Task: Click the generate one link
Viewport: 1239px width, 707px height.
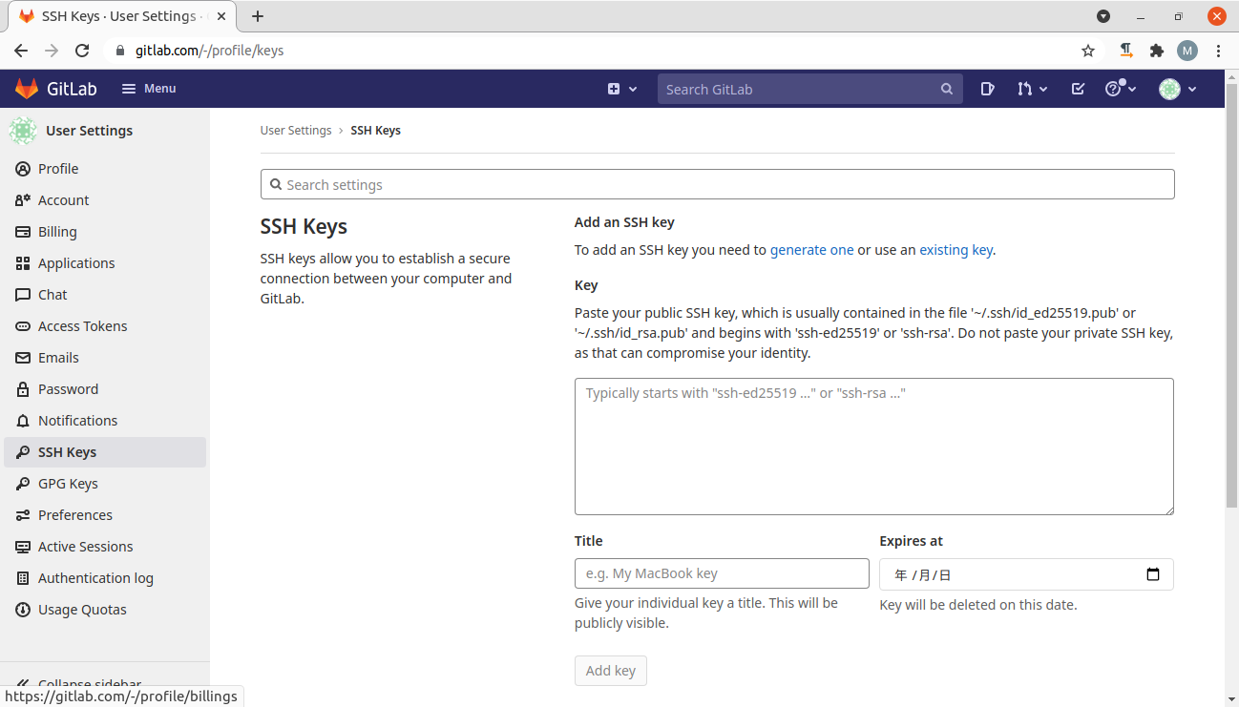Action: (811, 249)
